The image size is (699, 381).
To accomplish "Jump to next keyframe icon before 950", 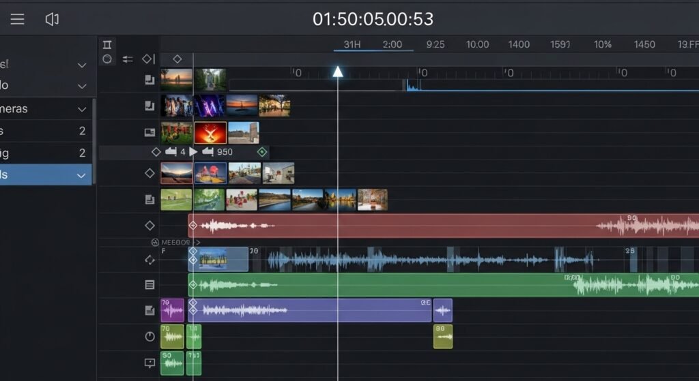I will click(x=208, y=152).
